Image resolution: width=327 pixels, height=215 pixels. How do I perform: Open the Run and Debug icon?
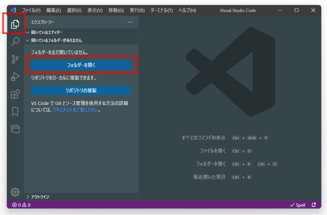pos(15,77)
